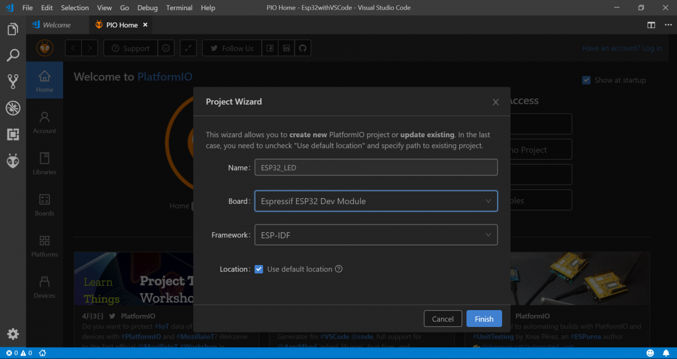Viewport: 677px width, 359px height.
Task: Click the PlatformIO link in welcome heading
Action: pyautogui.click(x=165, y=77)
